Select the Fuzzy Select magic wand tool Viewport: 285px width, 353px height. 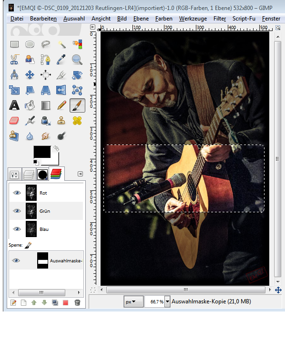pyautogui.click(x=61, y=44)
